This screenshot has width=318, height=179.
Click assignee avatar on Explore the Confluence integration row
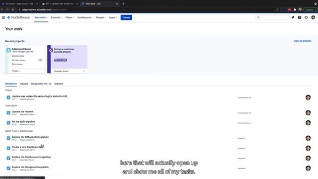[308, 158]
